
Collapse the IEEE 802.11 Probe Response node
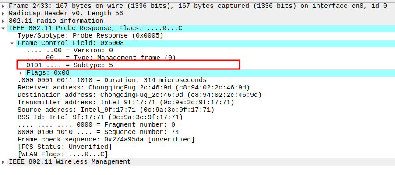click(4, 28)
